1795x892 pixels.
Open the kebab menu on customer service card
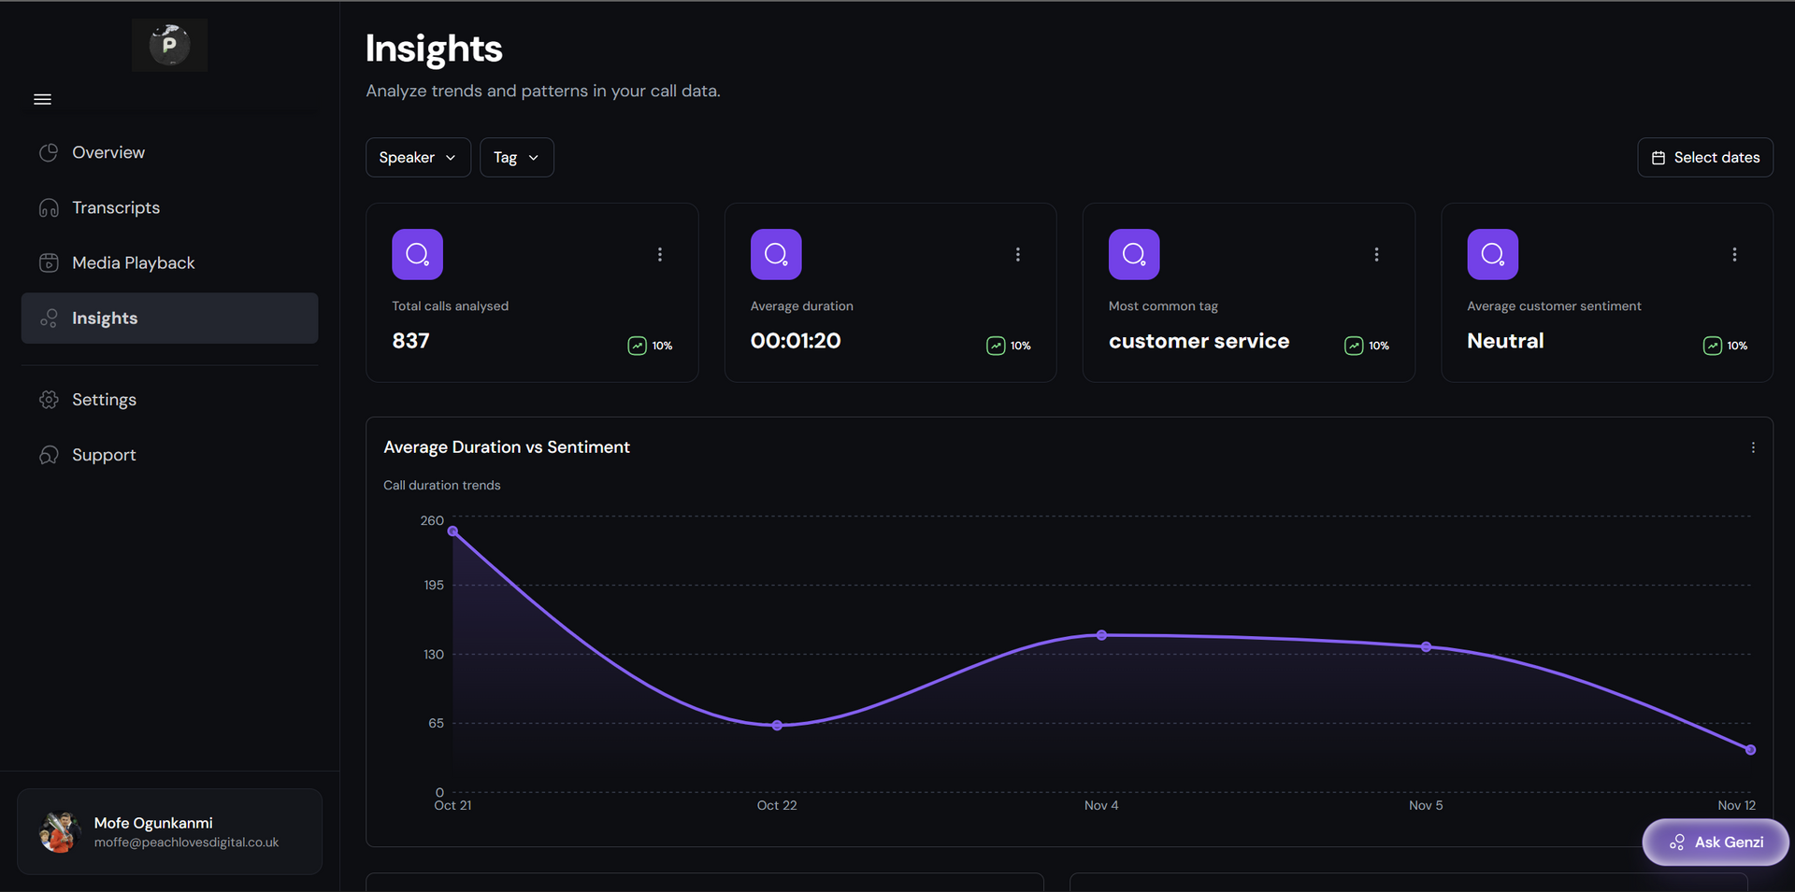pyautogui.click(x=1376, y=253)
